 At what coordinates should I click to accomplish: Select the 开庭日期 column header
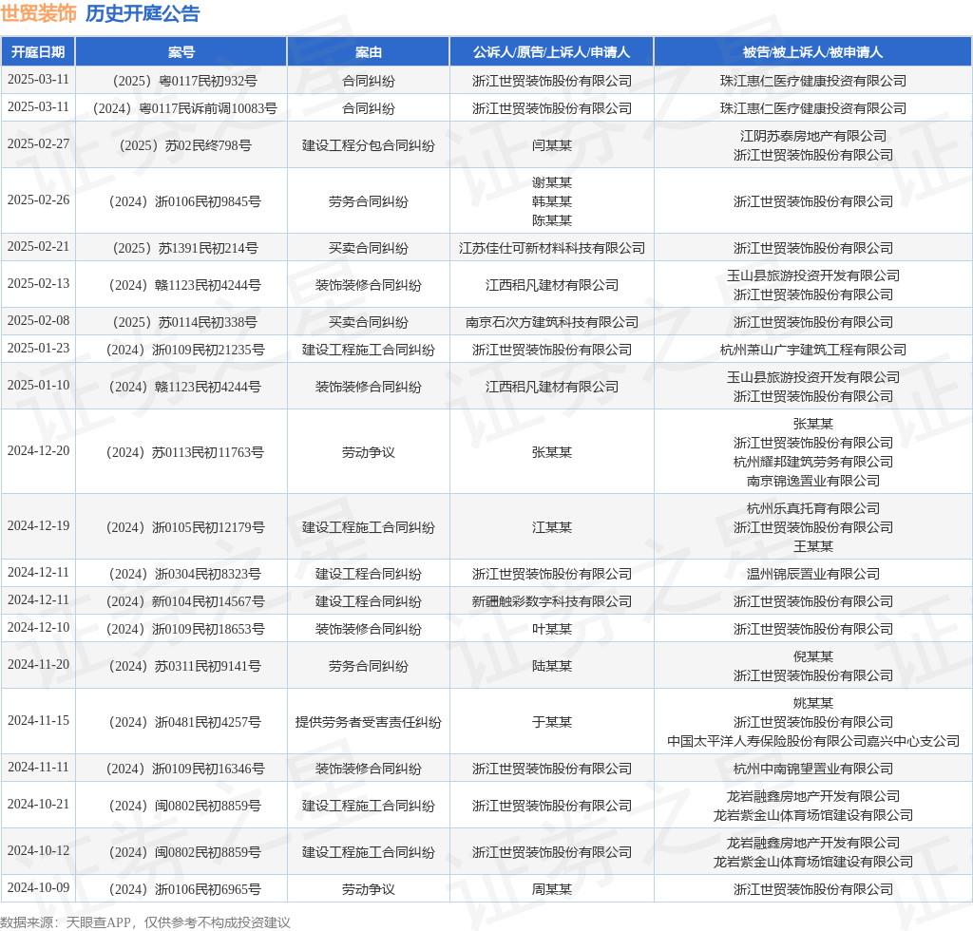click(x=38, y=52)
